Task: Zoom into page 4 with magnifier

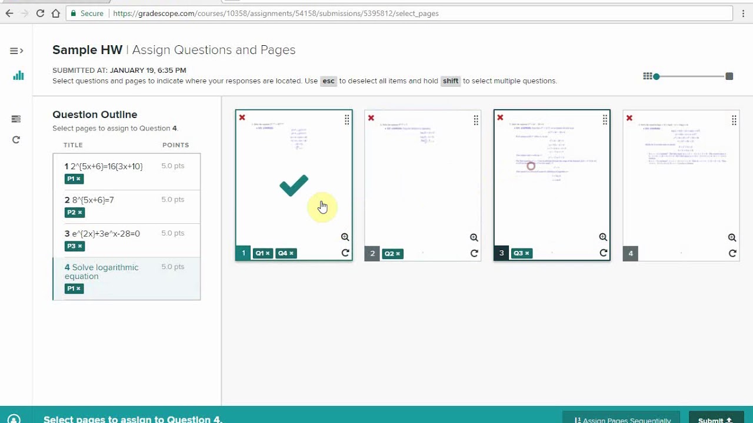Action: 732,237
